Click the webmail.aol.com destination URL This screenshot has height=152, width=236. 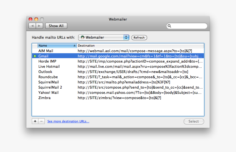click(135, 51)
